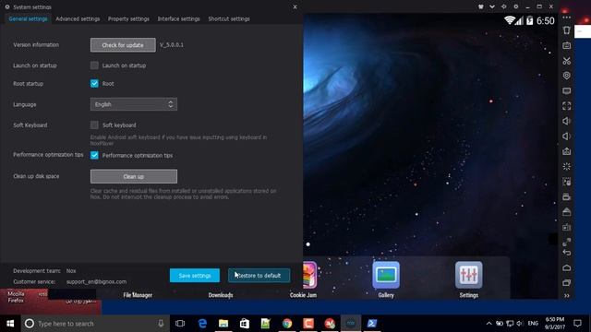Screen dimensions: 591x332
Task: Click the video recorder icon in sidebar
Action: pos(566,227)
